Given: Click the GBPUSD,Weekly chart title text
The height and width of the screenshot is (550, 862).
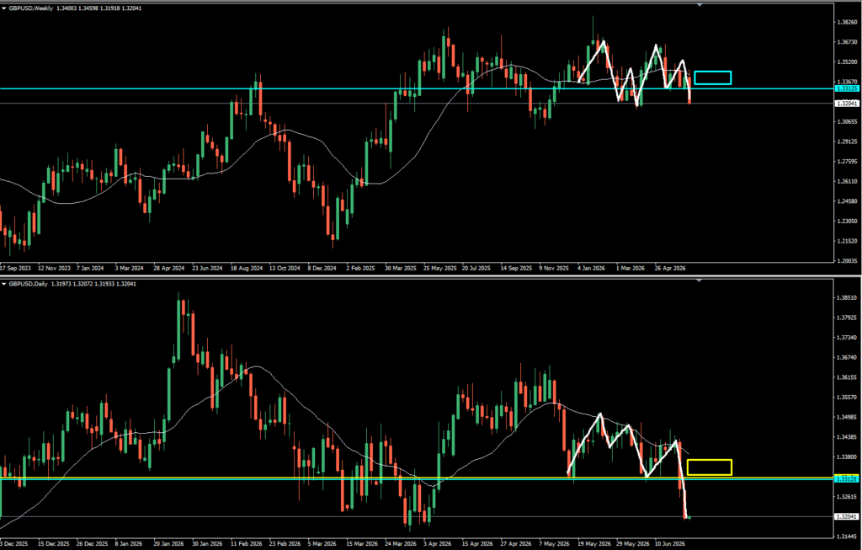Looking at the screenshot, I should pos(31,8).
